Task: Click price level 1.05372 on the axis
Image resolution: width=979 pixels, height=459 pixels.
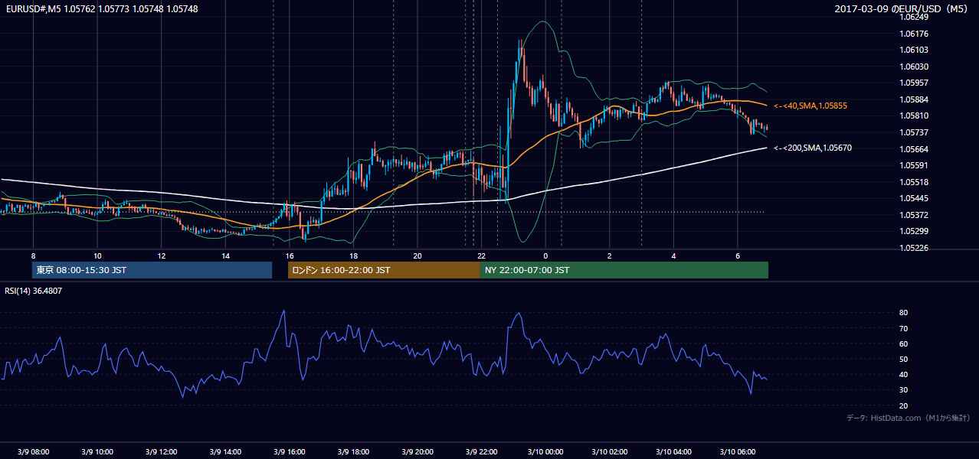Action: point(915,215)
